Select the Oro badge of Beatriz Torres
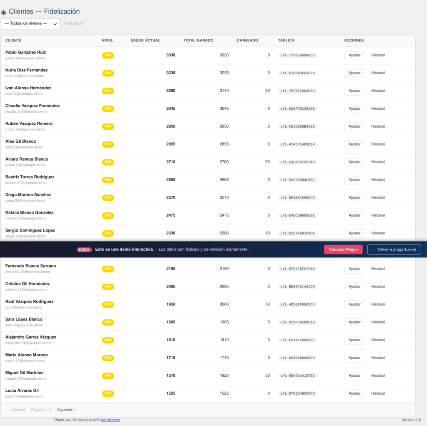This screenshot has width=427, height=426. (x=108, y=179)
